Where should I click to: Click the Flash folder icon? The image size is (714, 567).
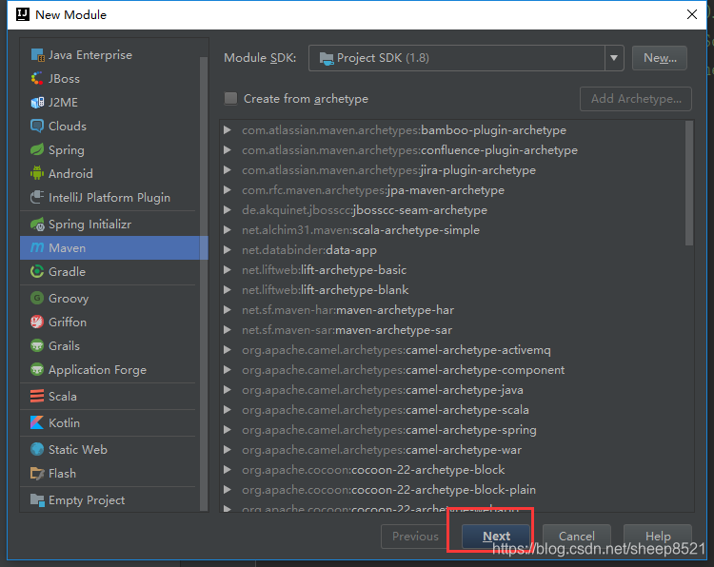click(x=37, y=473)
